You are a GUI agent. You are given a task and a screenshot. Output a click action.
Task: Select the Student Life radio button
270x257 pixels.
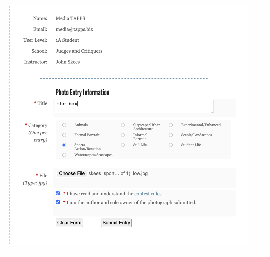[x=171, y=145]
